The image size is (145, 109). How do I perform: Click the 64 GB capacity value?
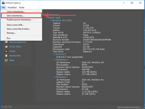pyautogui.click(x=86, y=47)
